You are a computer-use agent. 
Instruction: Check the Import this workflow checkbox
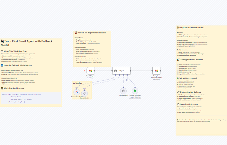178,74
